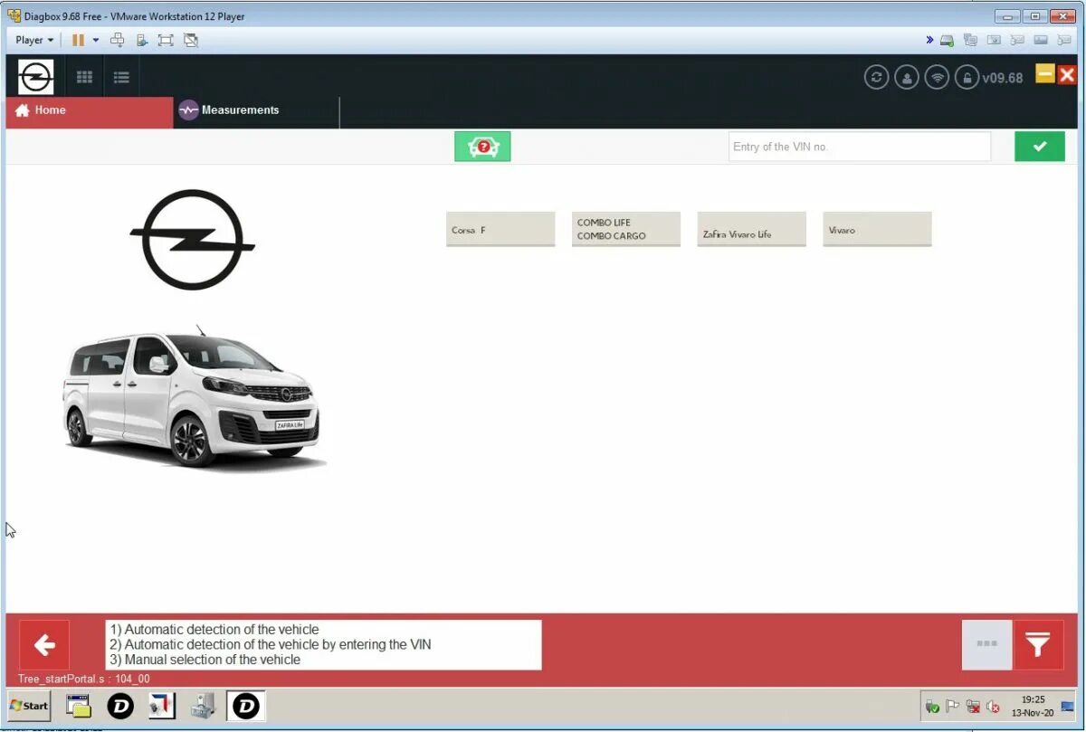Click the refresh/update circular icon
1086x732 pixels.
[x=876, y=78]
